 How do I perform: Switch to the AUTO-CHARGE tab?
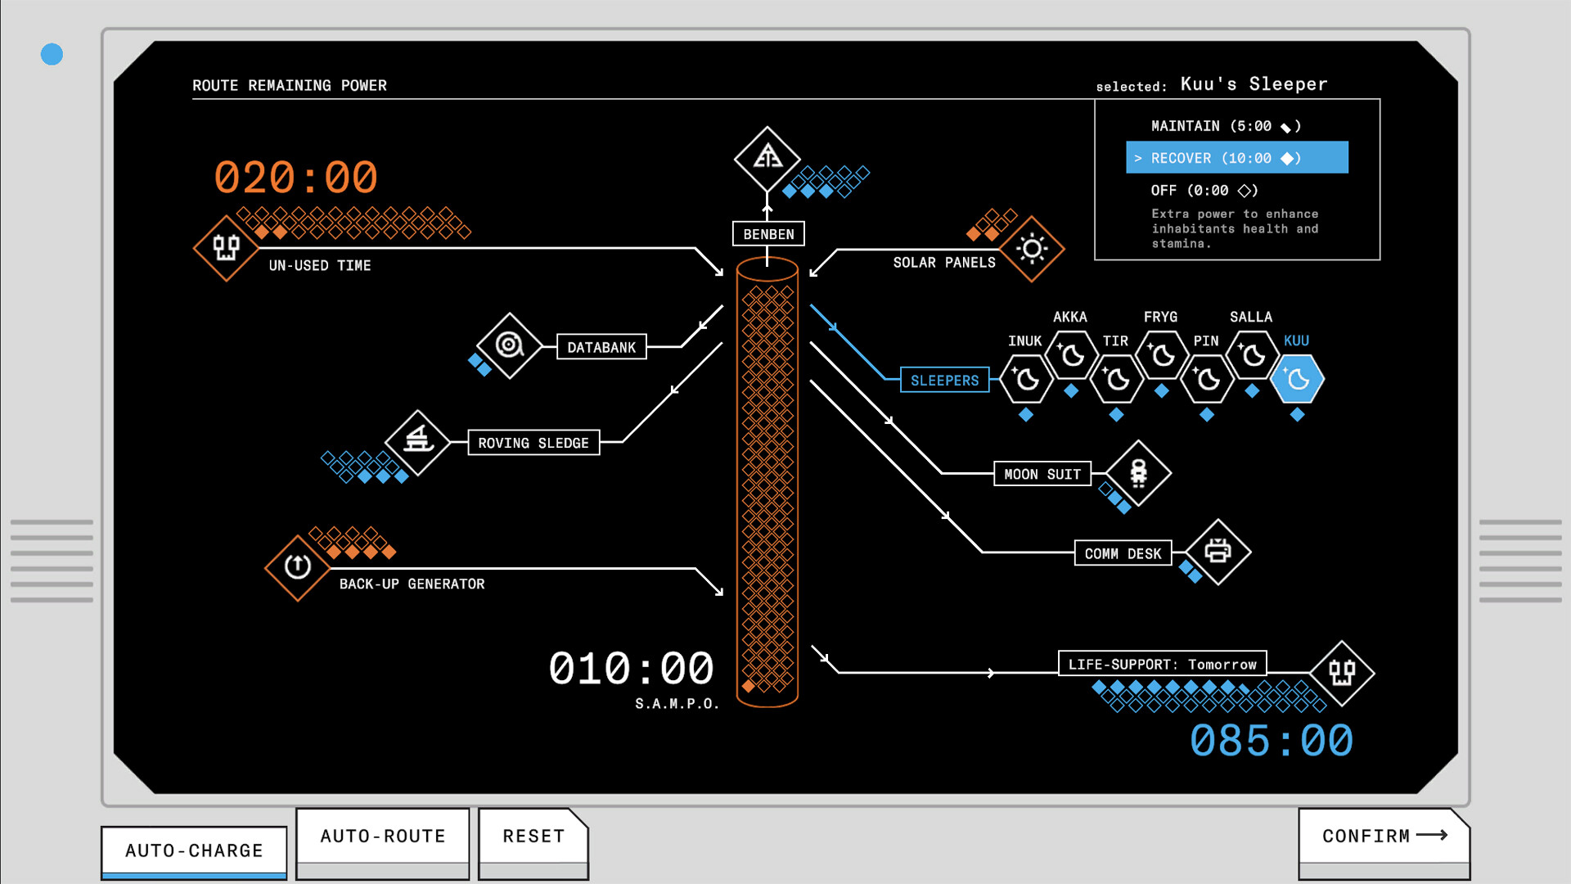point(193,850)
